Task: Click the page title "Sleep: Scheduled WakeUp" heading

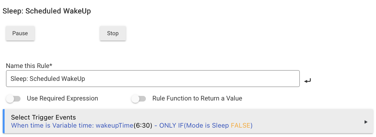Action: 47,11
